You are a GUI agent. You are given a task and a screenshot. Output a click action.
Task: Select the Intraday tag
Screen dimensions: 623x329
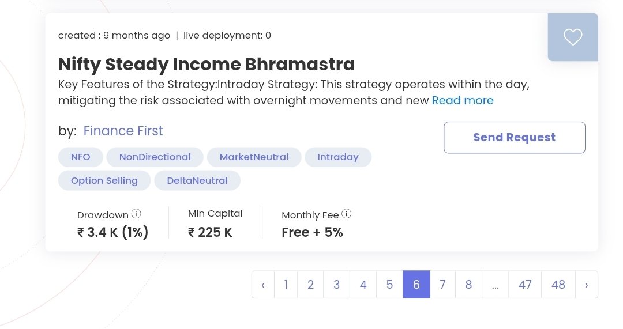(338, 157)
